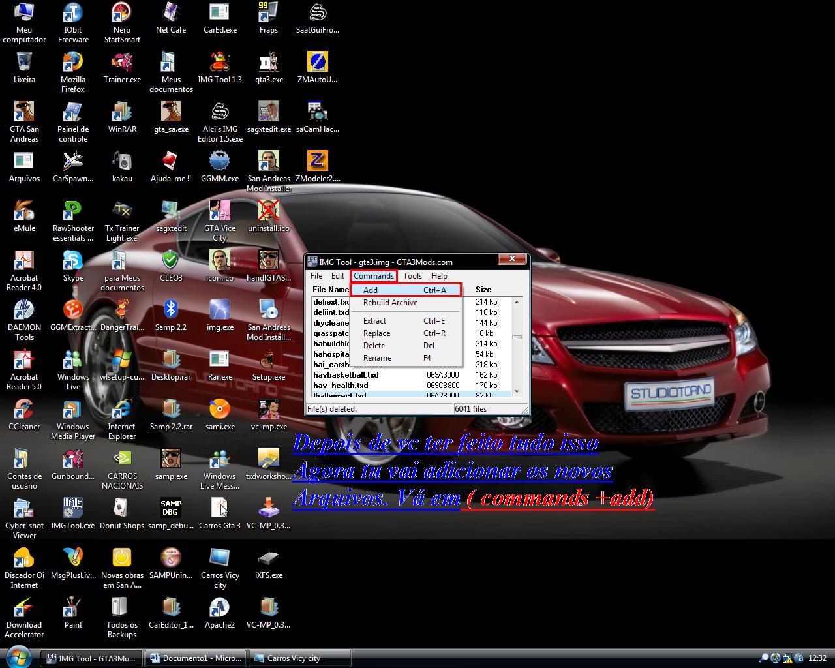Select the eMule desktop icon
835x668 pixels.
click(x=24, y=217)
